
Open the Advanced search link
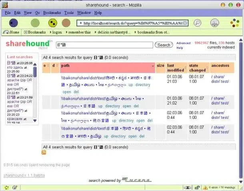point(184,43)
